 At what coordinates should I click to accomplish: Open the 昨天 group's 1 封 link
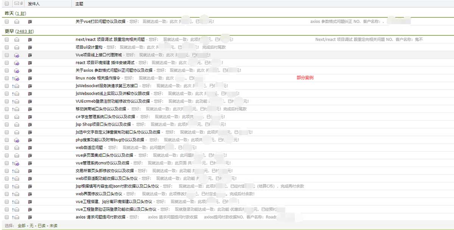[21, 14]
